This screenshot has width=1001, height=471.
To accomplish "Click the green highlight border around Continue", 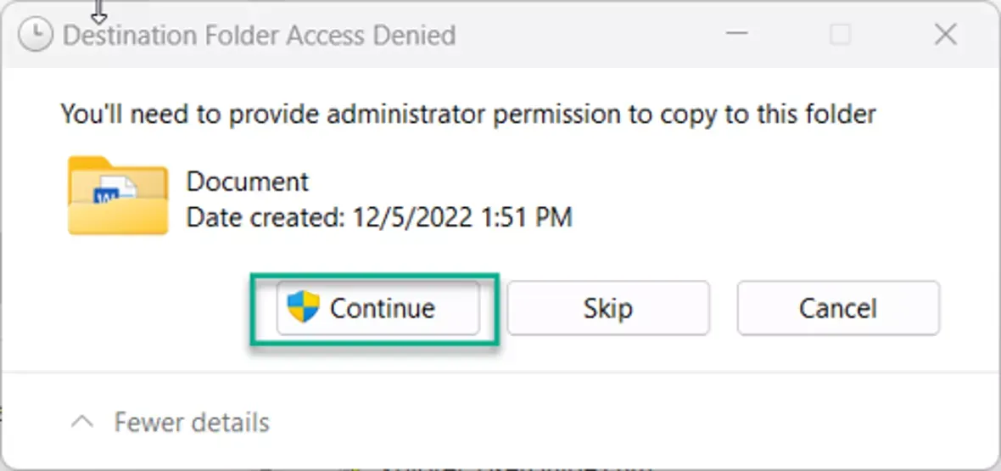I will (x=374, y=275).
